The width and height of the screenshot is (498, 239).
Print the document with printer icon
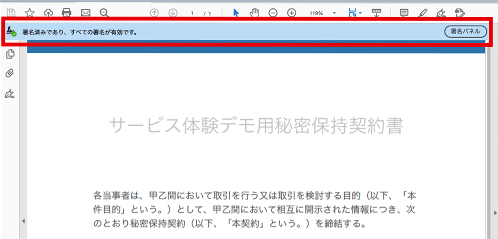pyautogui.click(x=67, y=13)
